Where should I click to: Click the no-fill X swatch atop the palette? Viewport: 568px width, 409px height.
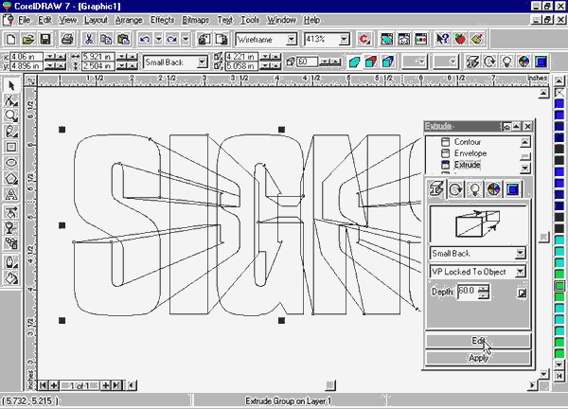[559, 93]
